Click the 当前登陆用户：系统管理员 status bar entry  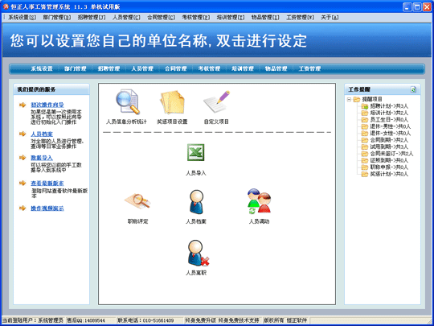(33, 320)
